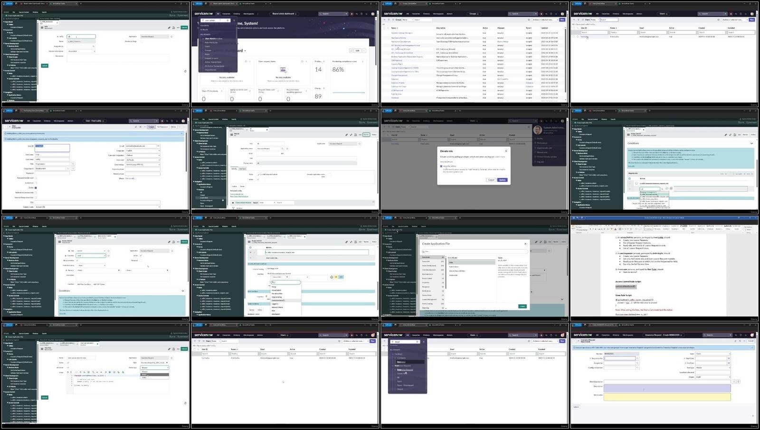Click Update on the Fred Luddy user form
The height and width of the screenshot is (430, 760).
151,127
